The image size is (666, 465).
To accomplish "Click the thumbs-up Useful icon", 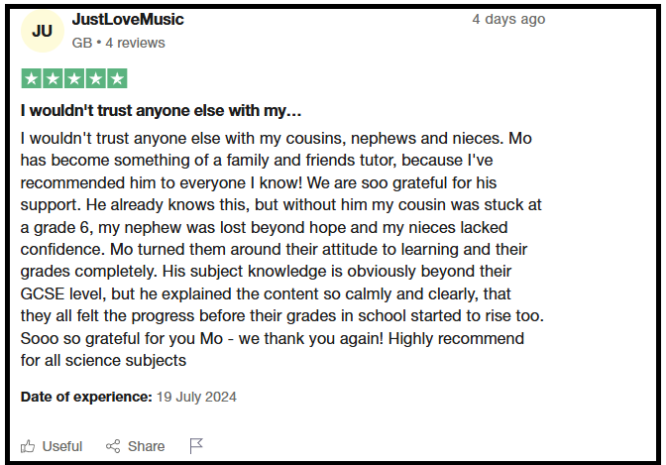I will tap(28, 446).
